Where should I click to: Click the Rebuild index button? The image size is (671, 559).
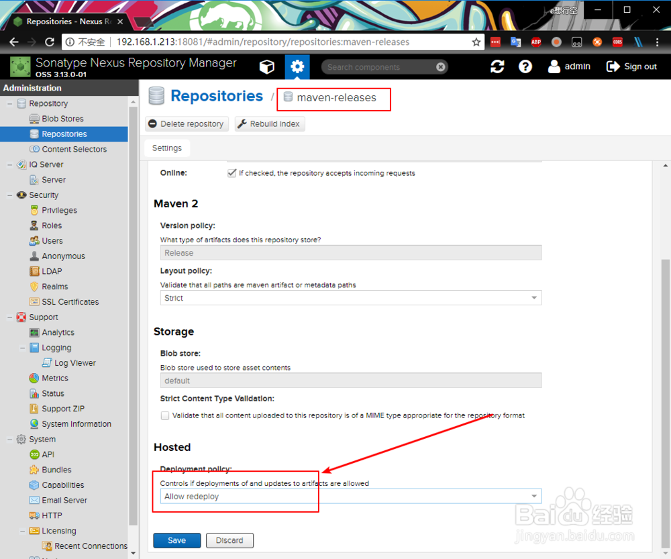click(270, 123)
